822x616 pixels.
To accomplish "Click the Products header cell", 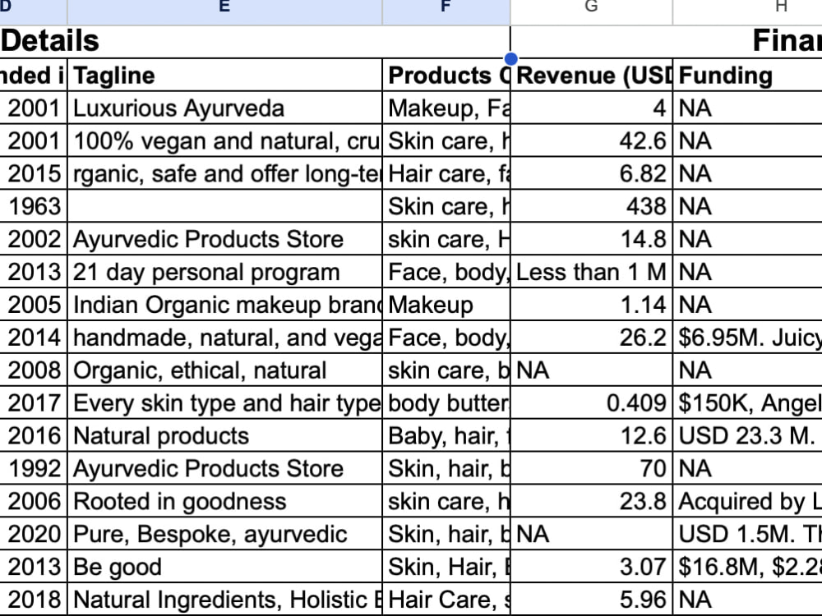I will point(446,75).
